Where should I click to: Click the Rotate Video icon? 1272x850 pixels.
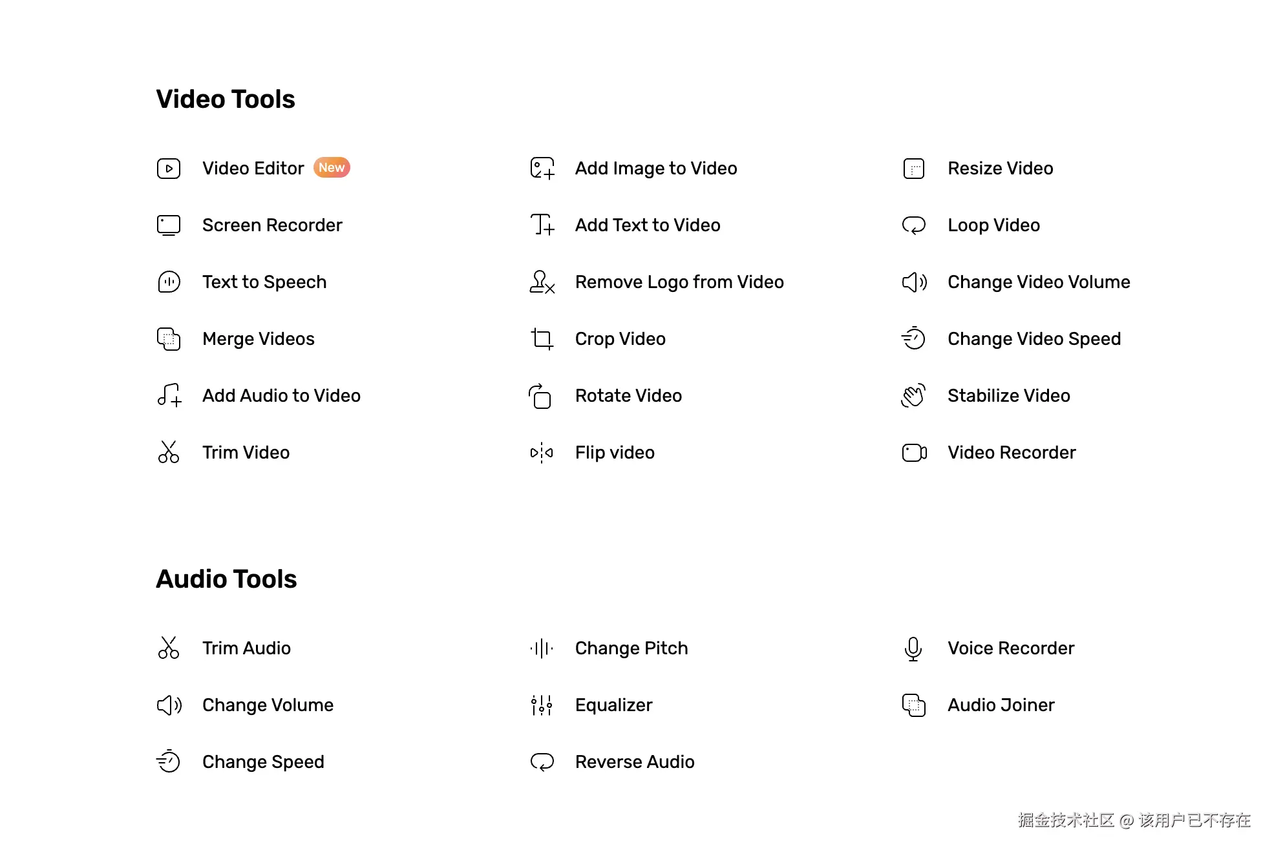[540, 396]
